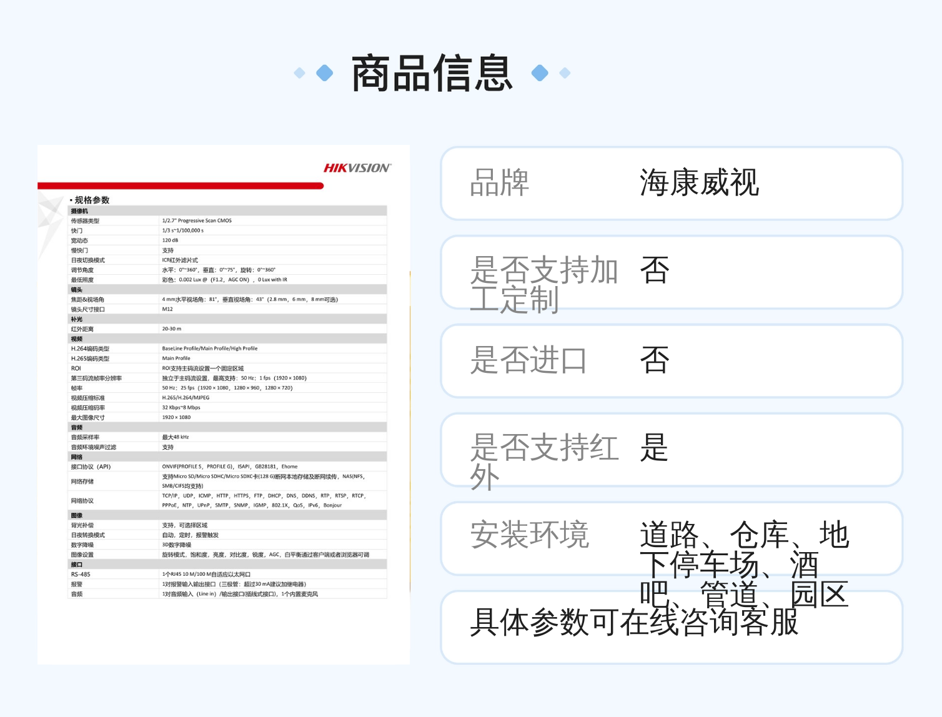The width and height of the screenshot is (942, 717).
Task: Click the Main Profile value for H.265
Action: pos(176,358)
